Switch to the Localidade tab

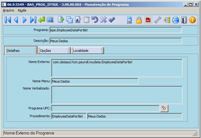[x=87, y=51]
